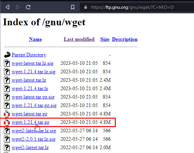The image size is (194, 153).
Task: Click the 4.8M size of wget-1.21.4.tar.gz
Action: [x=105, y=122]
